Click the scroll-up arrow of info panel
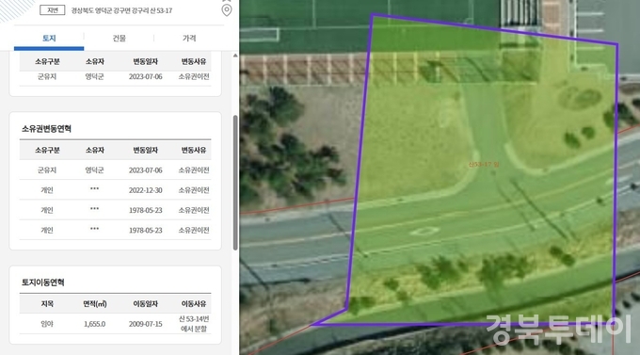This screenshot has height=355, width=640. point(235,56)
